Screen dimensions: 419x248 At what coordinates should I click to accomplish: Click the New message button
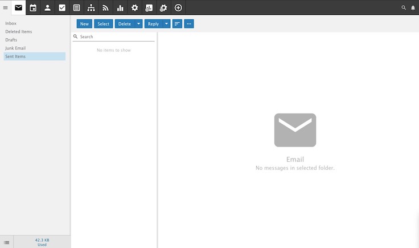click(x=84, y=24)
